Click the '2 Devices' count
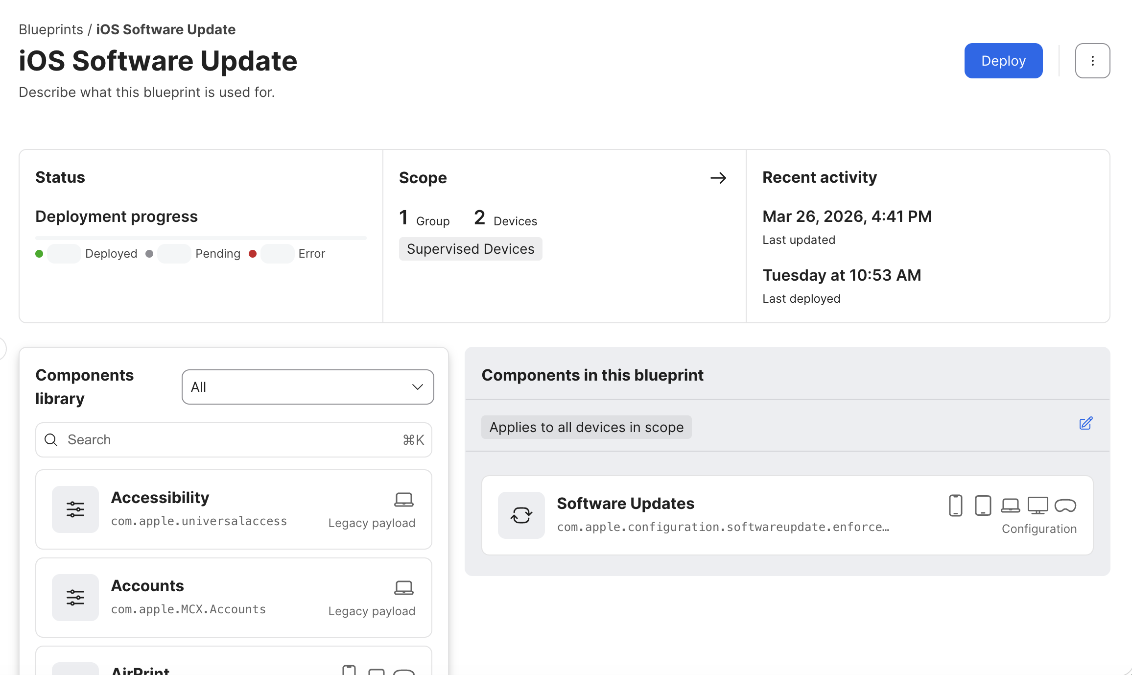The height and width of the screenshot is (675, 1132). tap(505, 218)
